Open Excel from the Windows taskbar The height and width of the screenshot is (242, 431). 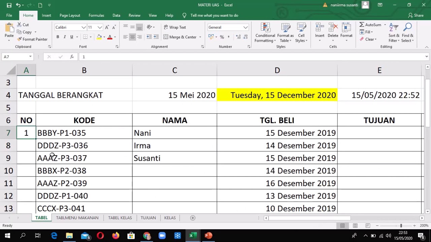(x=193, y=236)
